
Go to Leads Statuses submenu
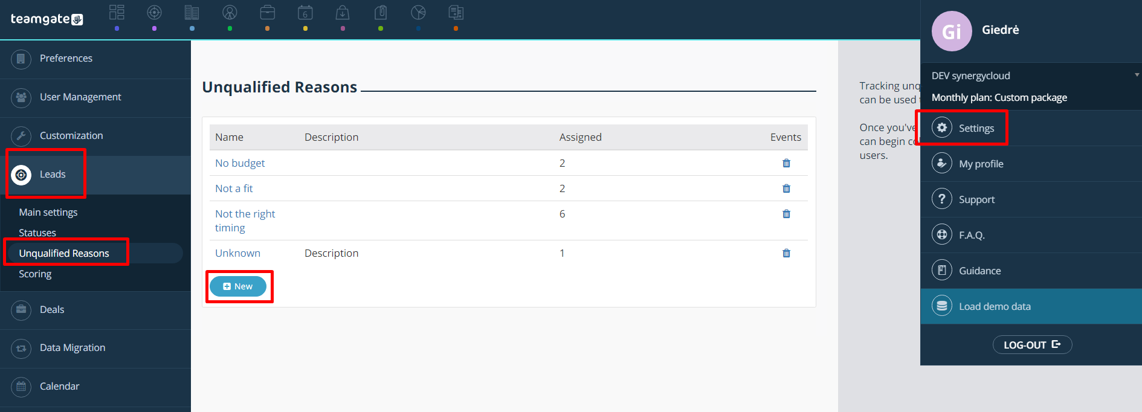pos(37,233)
